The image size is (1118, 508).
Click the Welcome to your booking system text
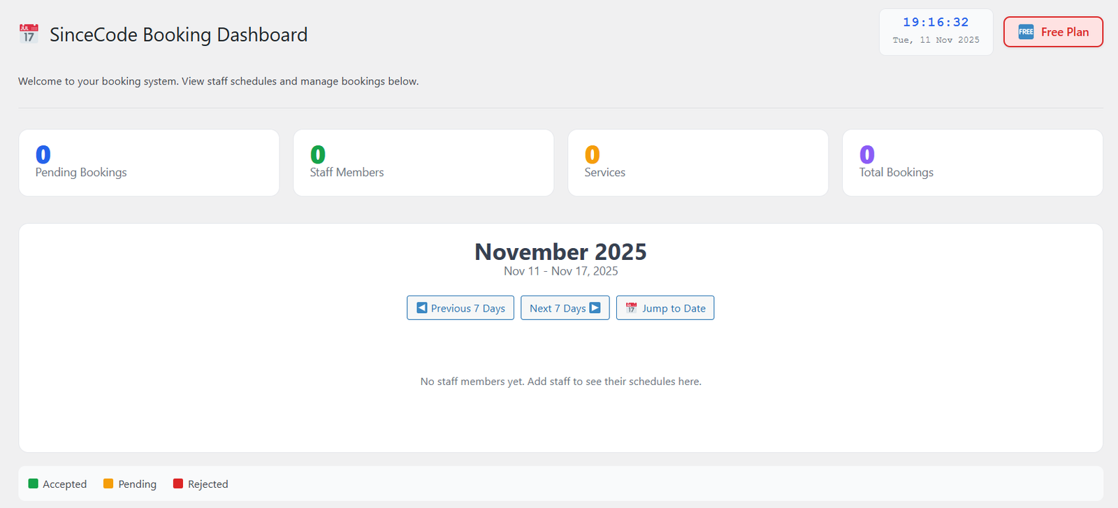tap(218, 81)
